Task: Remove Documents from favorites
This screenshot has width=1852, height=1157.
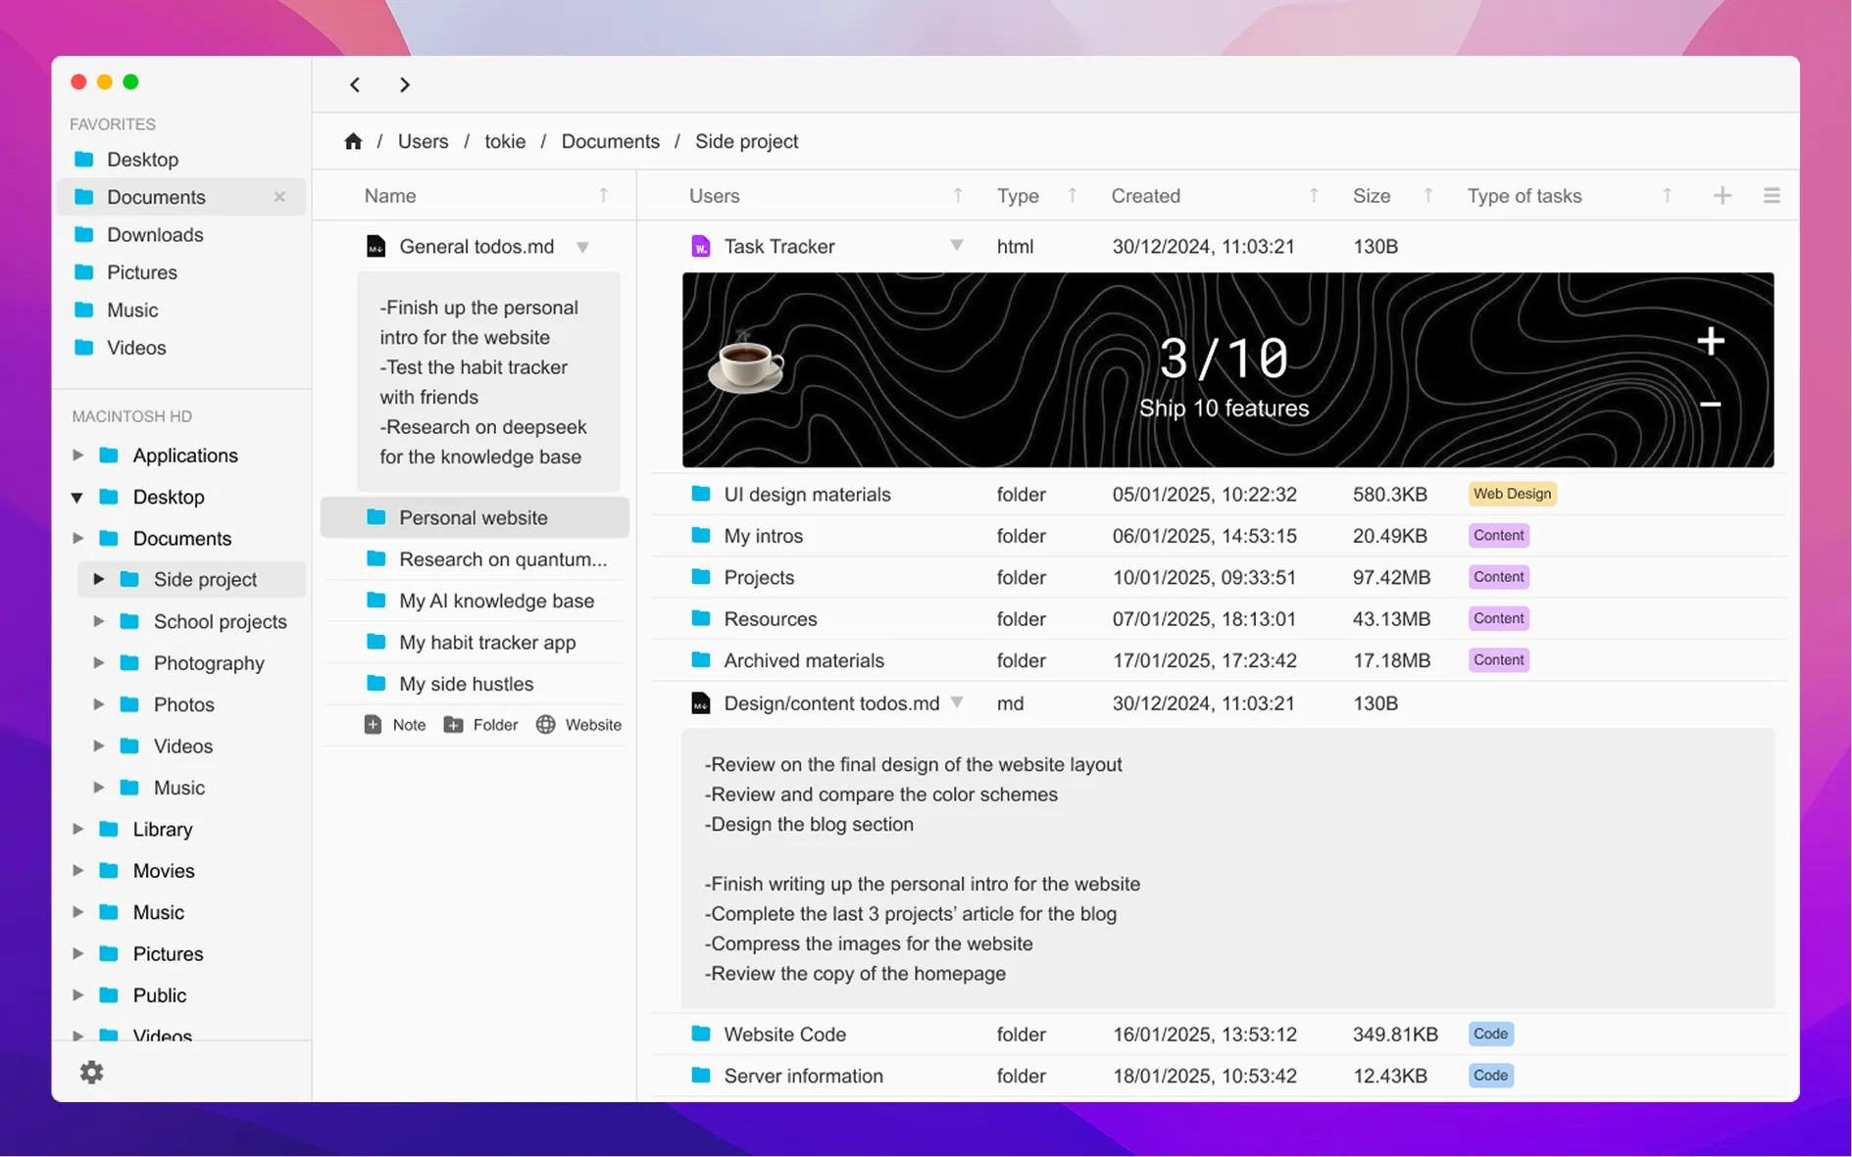Action: pyautogui.click(x=279, y=197)
